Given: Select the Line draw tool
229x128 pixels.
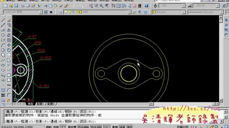Looking at the screenshot, I should [3, 20].
